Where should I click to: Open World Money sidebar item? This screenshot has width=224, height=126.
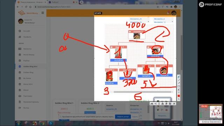point(29,55)
